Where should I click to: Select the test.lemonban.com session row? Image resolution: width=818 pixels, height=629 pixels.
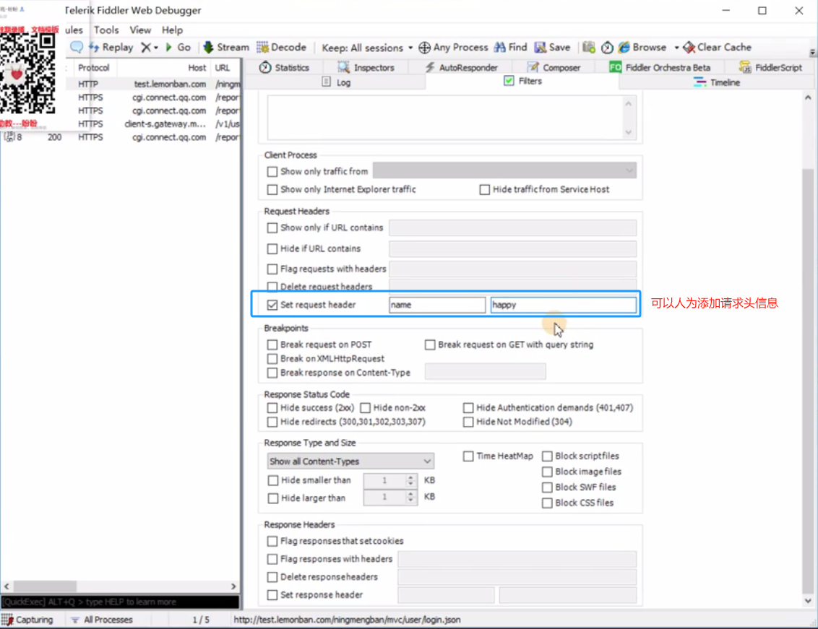click(154, 84)
